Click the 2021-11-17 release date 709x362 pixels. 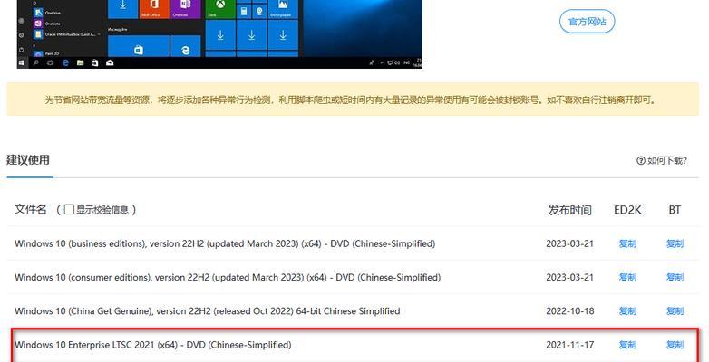coord(569,345)
